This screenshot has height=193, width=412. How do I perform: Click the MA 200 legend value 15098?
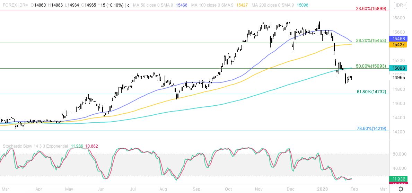pos(302,5)
